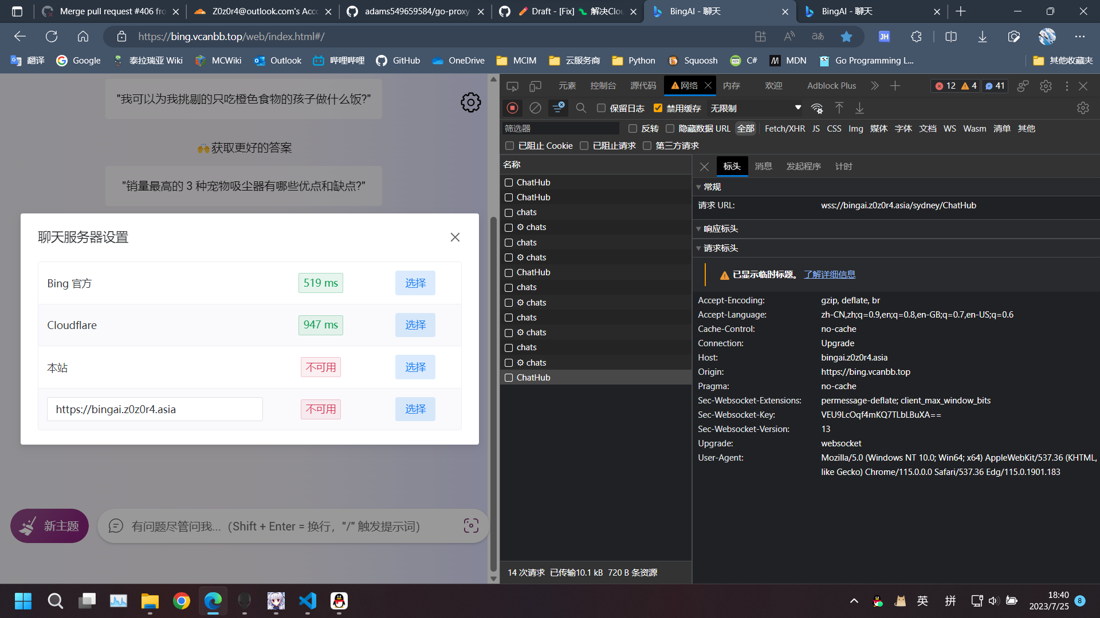Export the HAR file
This screenshot has height=618, width=1100.
(859, 108)
